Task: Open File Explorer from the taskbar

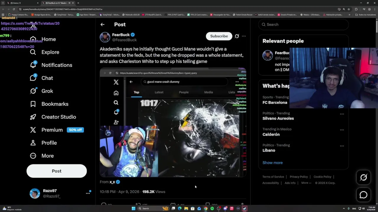Action: [186, 208]
